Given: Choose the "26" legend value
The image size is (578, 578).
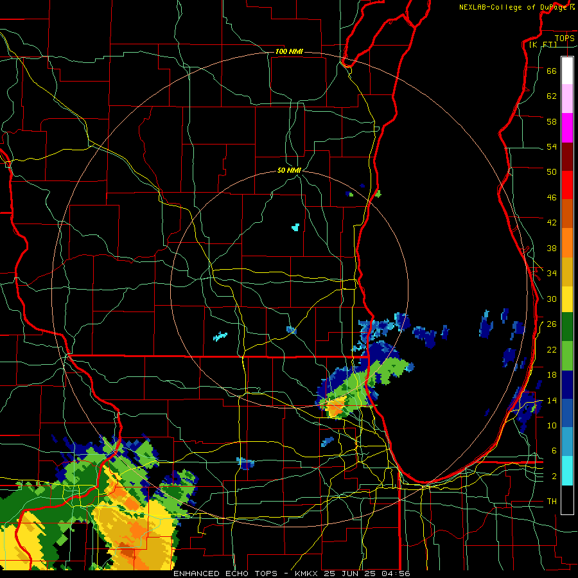Looking at the screenshot, I should coord(552,324).
